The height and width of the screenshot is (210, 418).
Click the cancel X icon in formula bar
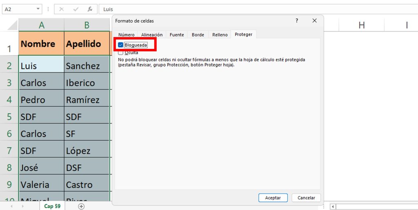click(62, 9)
